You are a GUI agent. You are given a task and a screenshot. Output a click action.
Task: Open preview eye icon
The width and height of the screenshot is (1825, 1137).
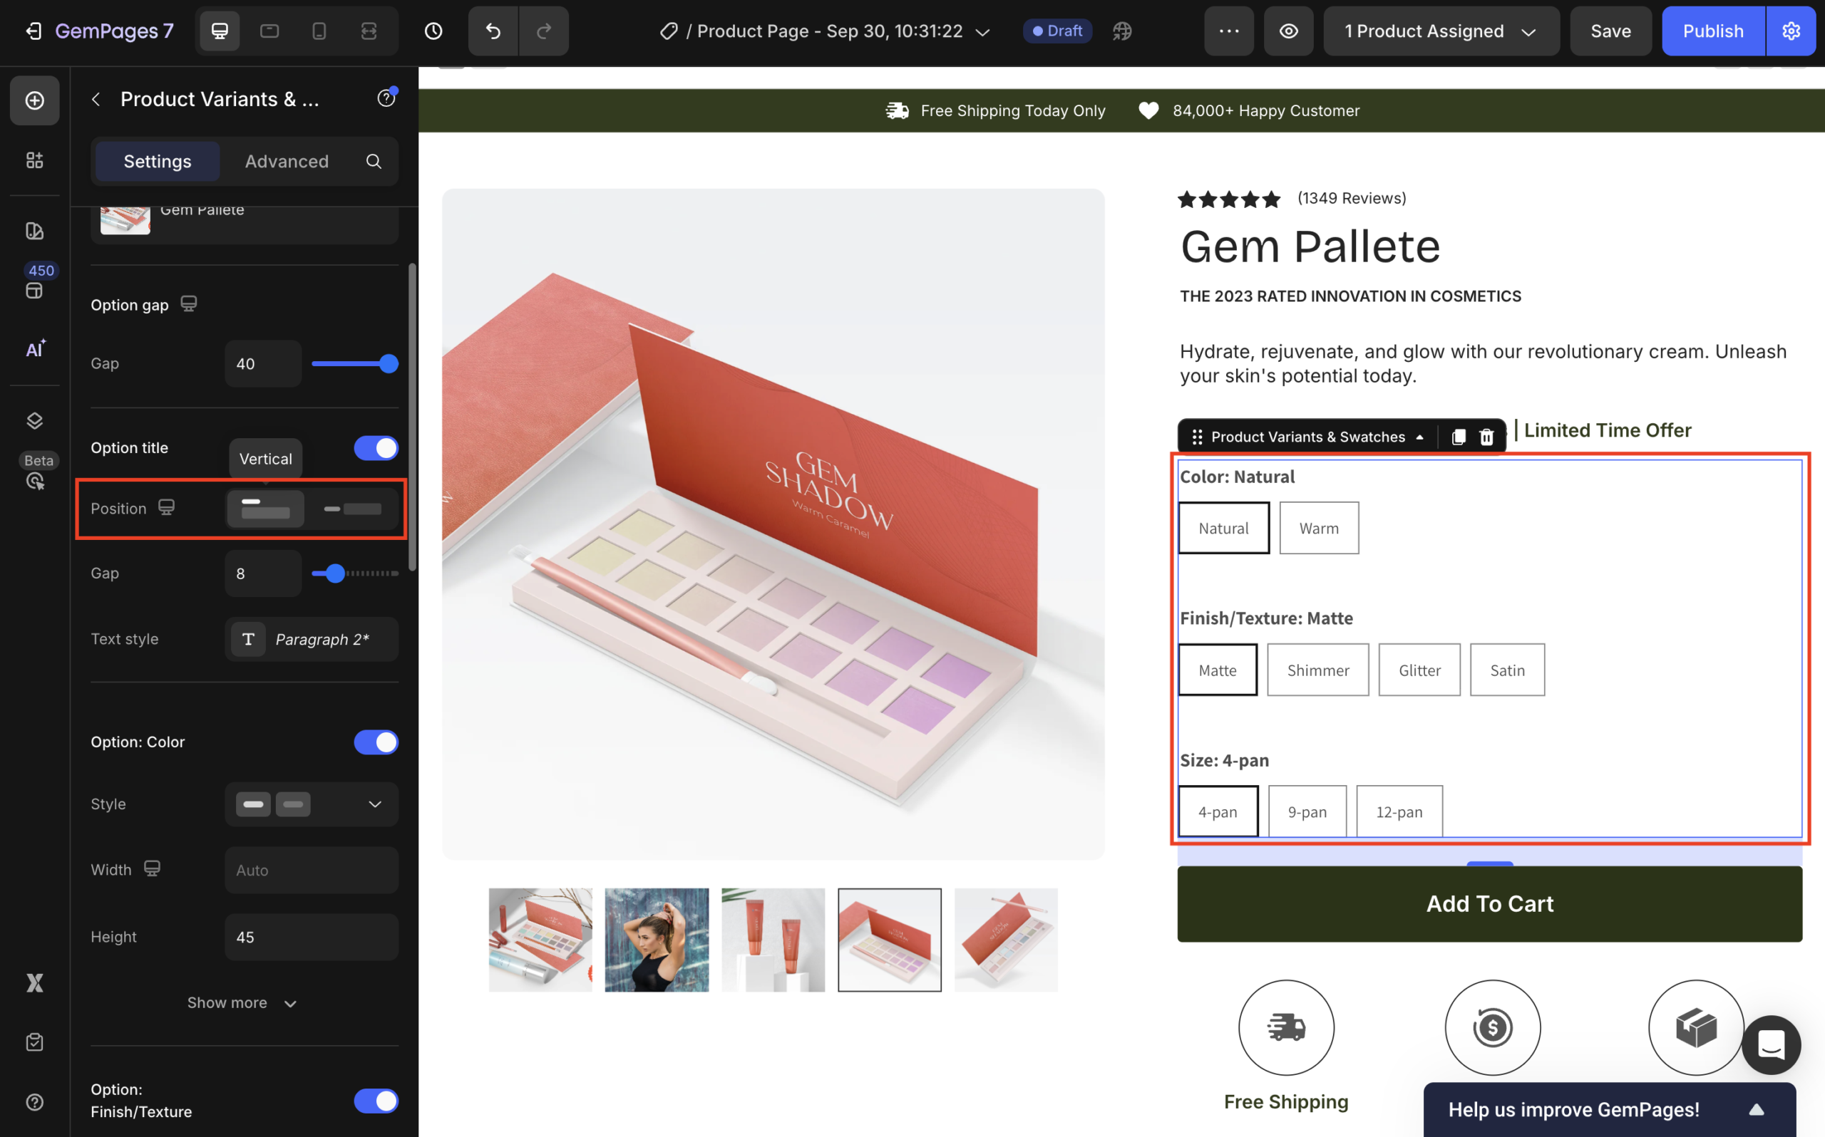tap(1289, 31)
